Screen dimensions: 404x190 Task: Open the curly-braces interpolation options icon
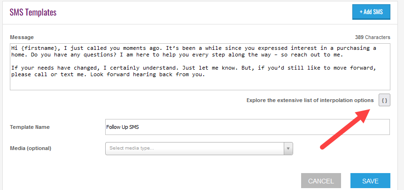(x=384, y=100)
